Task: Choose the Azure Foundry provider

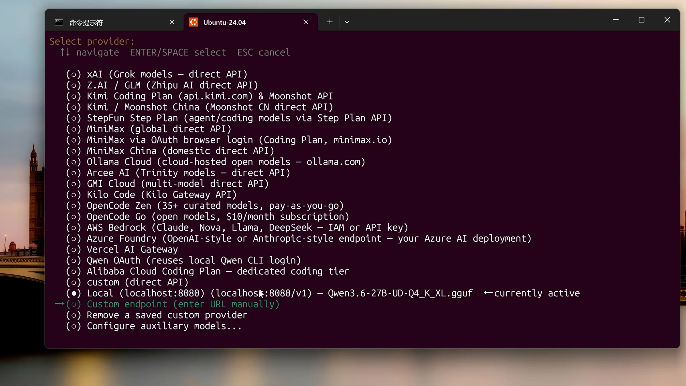Action: pos(299,239)
